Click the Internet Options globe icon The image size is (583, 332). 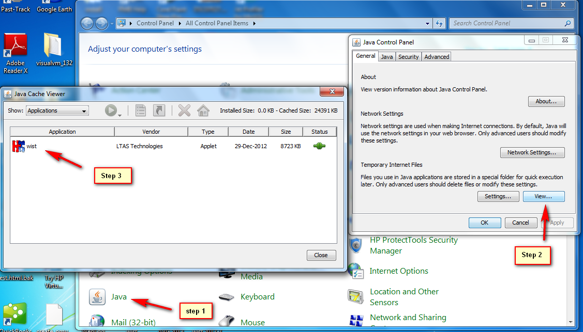[x=356, y=271]
